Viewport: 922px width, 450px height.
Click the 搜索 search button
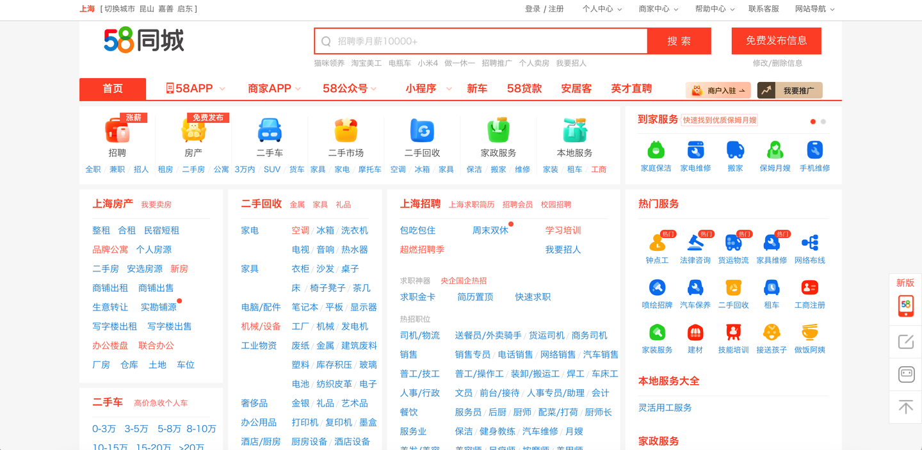coord(679,41)
